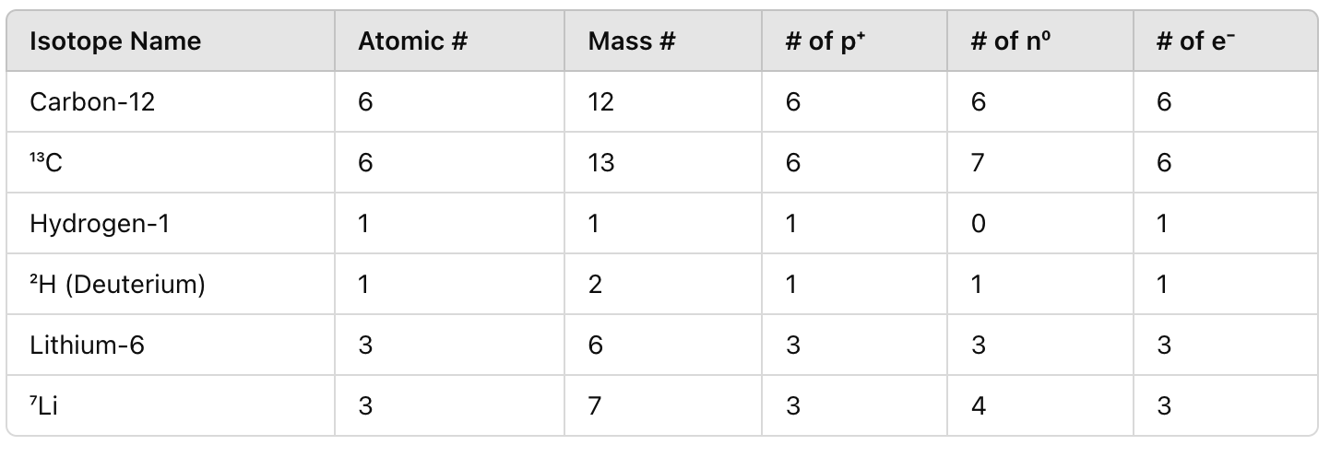
Task: Click the Mass # column header
Action: 663,41
